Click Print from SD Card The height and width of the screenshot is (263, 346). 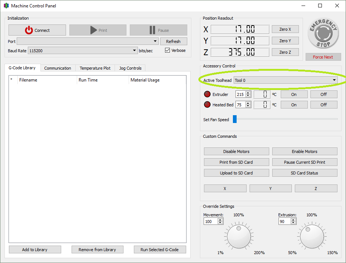(236, 162)
